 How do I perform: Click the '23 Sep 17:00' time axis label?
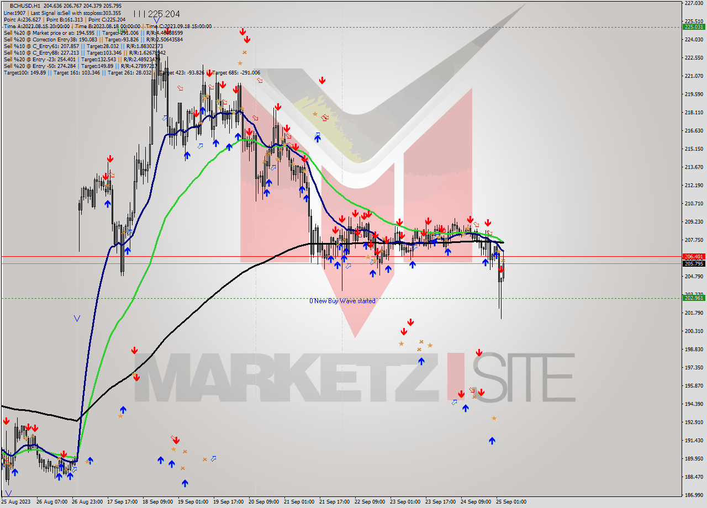click(440, 502)
